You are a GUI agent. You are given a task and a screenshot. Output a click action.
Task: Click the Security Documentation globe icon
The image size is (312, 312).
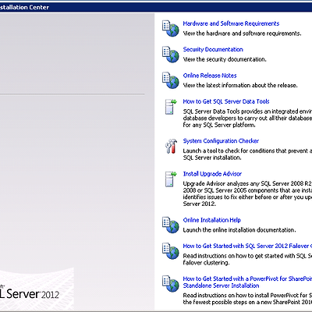pyautogui.click(x=171, y=55)
